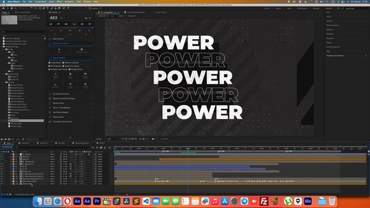Open FileZilla from the dock
370x208 pixels.
click(264, 202)
